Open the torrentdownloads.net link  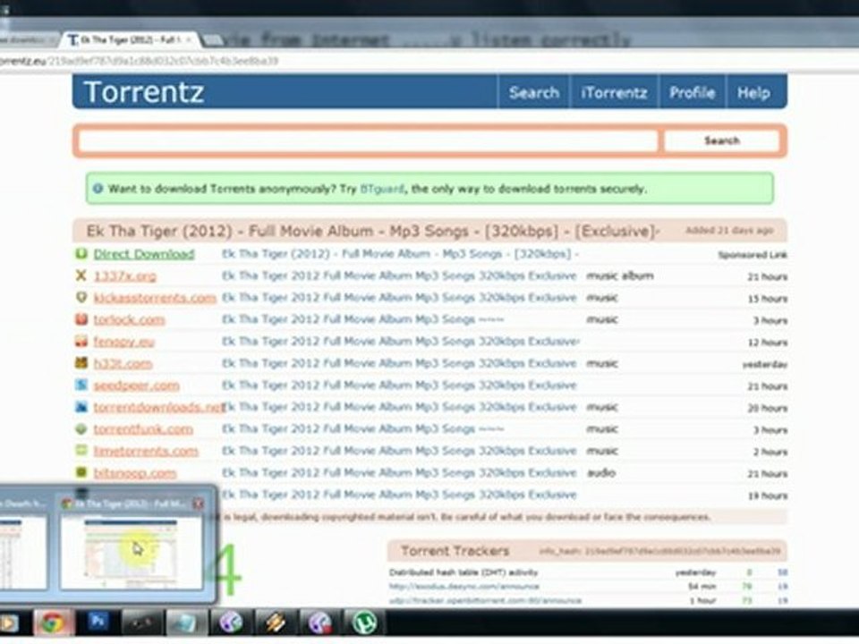(159, 407)
